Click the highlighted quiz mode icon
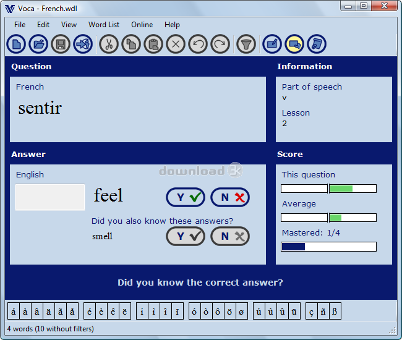The width and height of the screenshot is (402, 340). coord(294,44)
